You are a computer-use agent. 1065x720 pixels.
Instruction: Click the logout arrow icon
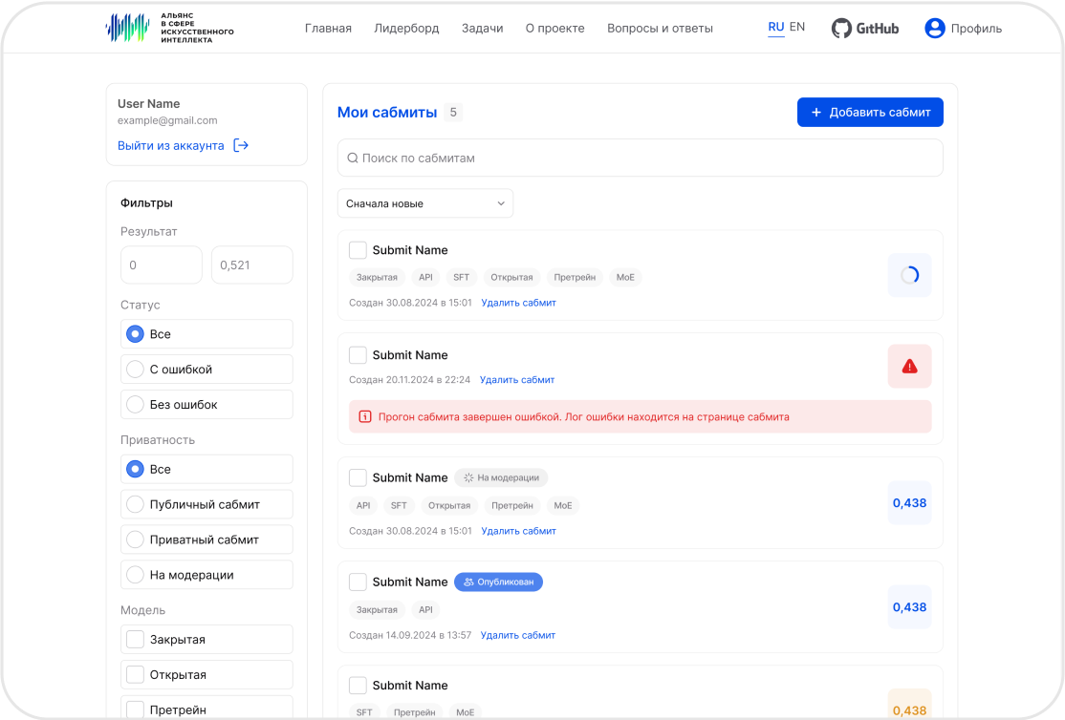click(241, 145)
